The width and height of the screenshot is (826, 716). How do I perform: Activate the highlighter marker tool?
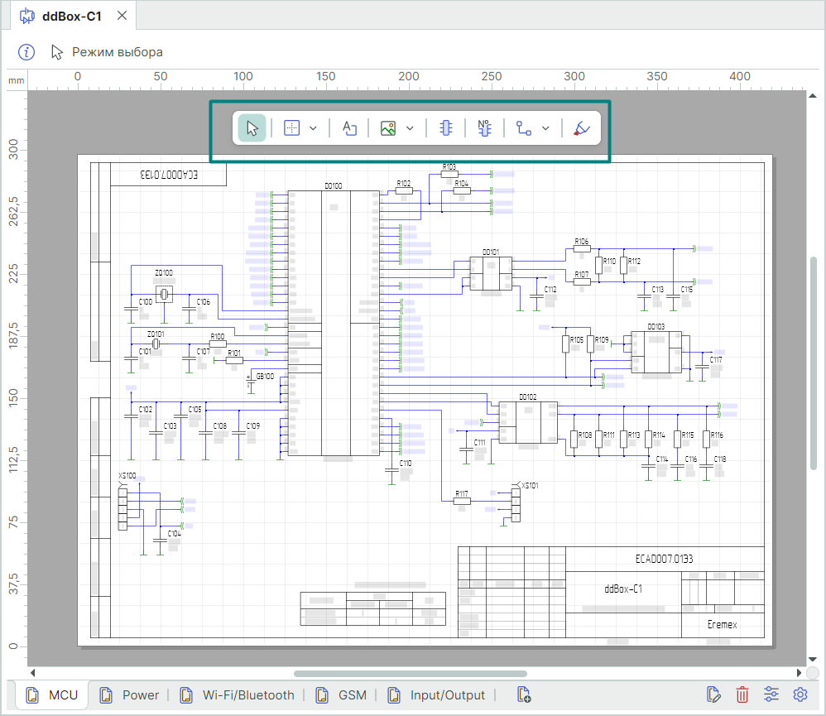click(582, 128)
